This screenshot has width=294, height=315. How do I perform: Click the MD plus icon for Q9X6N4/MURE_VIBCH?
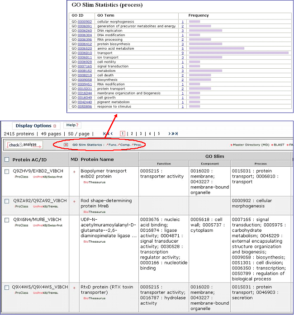74,220
